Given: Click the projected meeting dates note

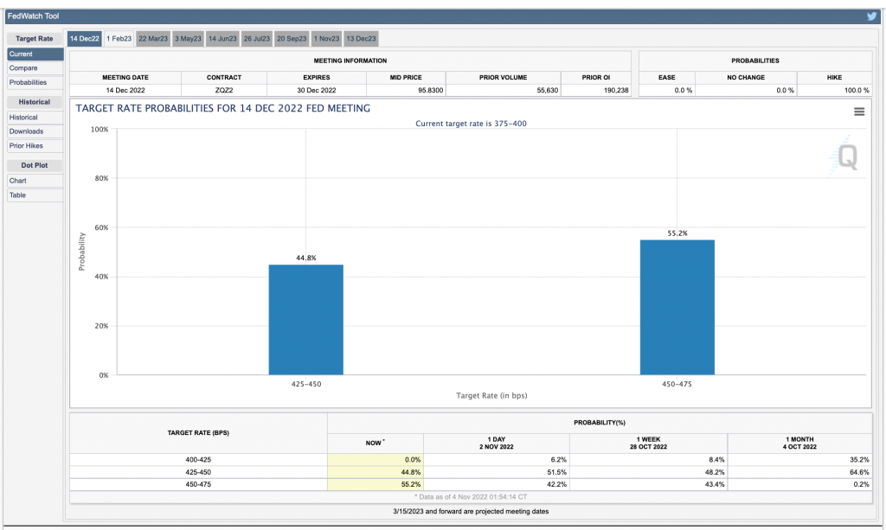Looking at the screenshot, I should pyautogui.click(x=471, y=511).
